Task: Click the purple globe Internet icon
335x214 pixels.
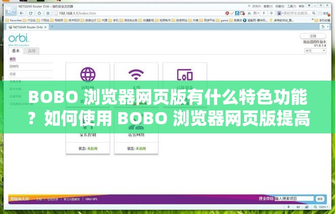Action: pyautogui.click(x=88, y=74)
